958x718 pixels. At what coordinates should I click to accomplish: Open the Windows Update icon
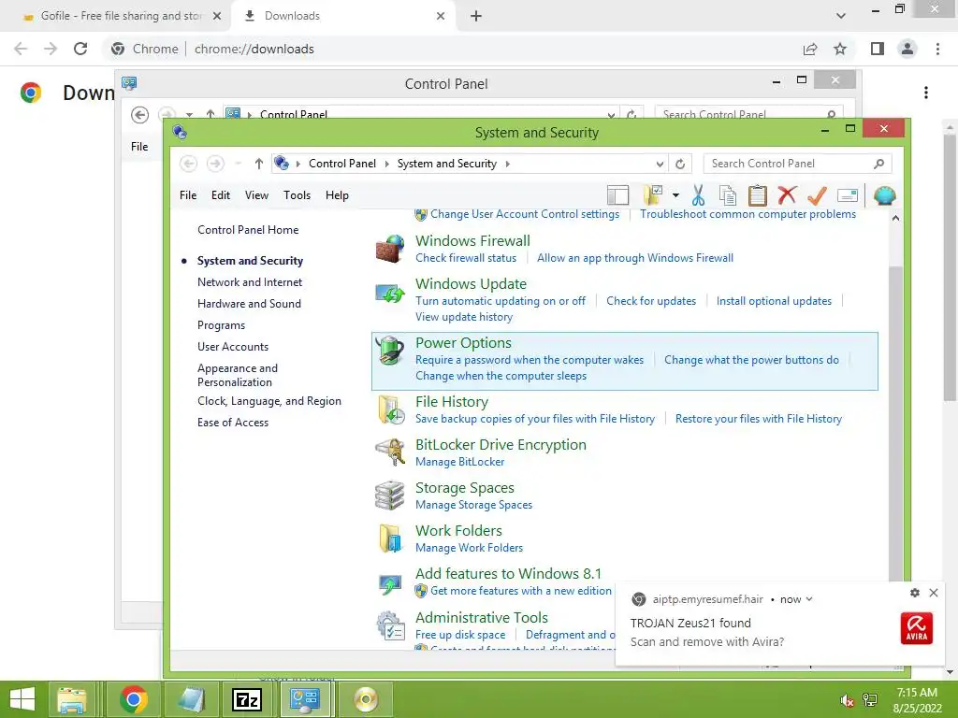[x=390, y=294]
